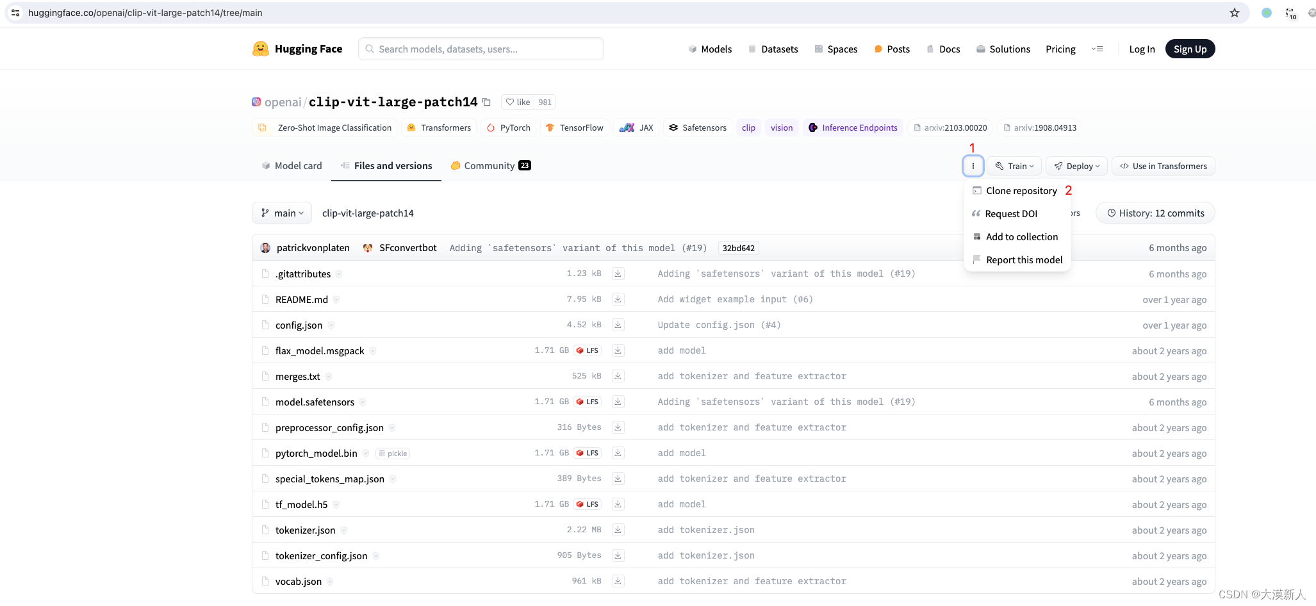Screen dimensions: 1316x606
Task: Download merges.txt with its download icon
Action: [618, 376]
